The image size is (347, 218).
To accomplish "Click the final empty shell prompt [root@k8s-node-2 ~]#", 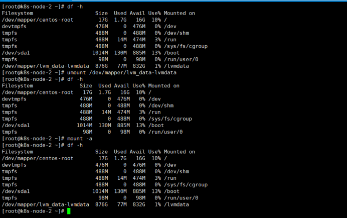I will (x=33, y=211).
